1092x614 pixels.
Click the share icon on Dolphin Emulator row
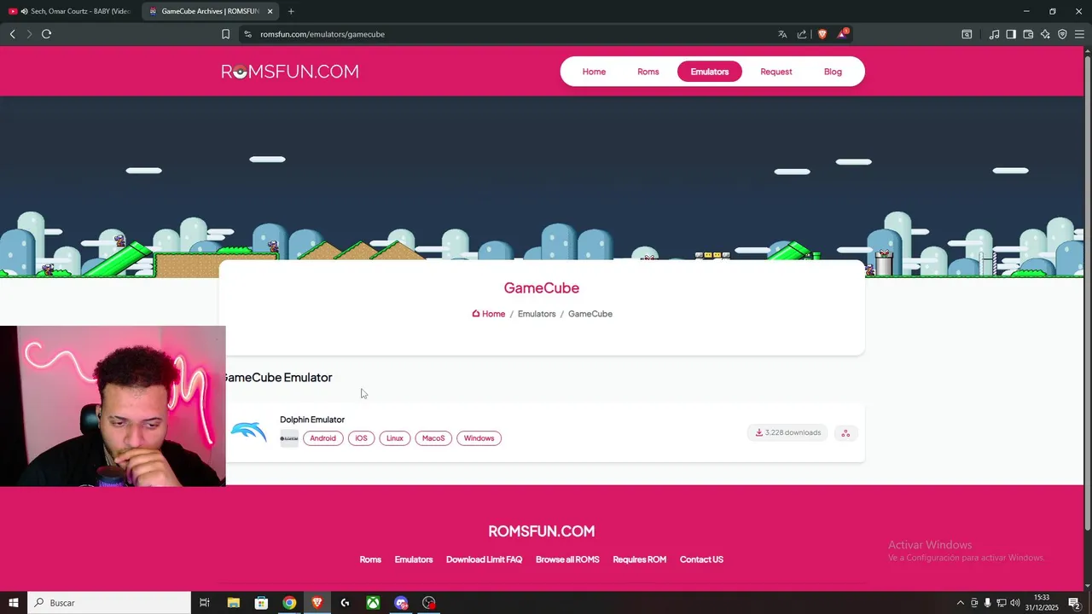coord(845,432)
